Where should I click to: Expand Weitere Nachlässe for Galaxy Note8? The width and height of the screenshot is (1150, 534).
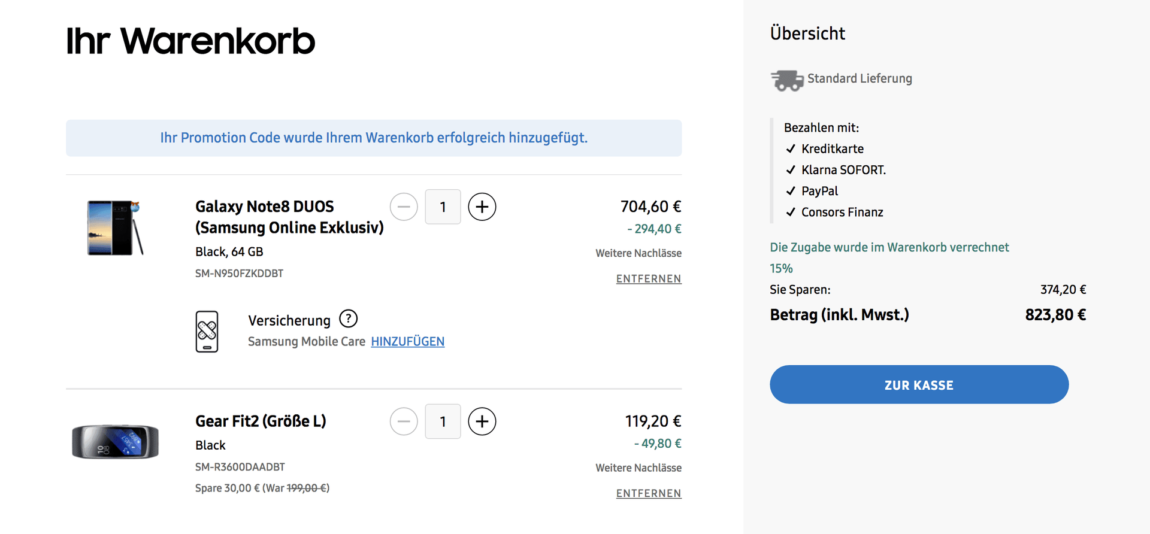pos(638,253)
